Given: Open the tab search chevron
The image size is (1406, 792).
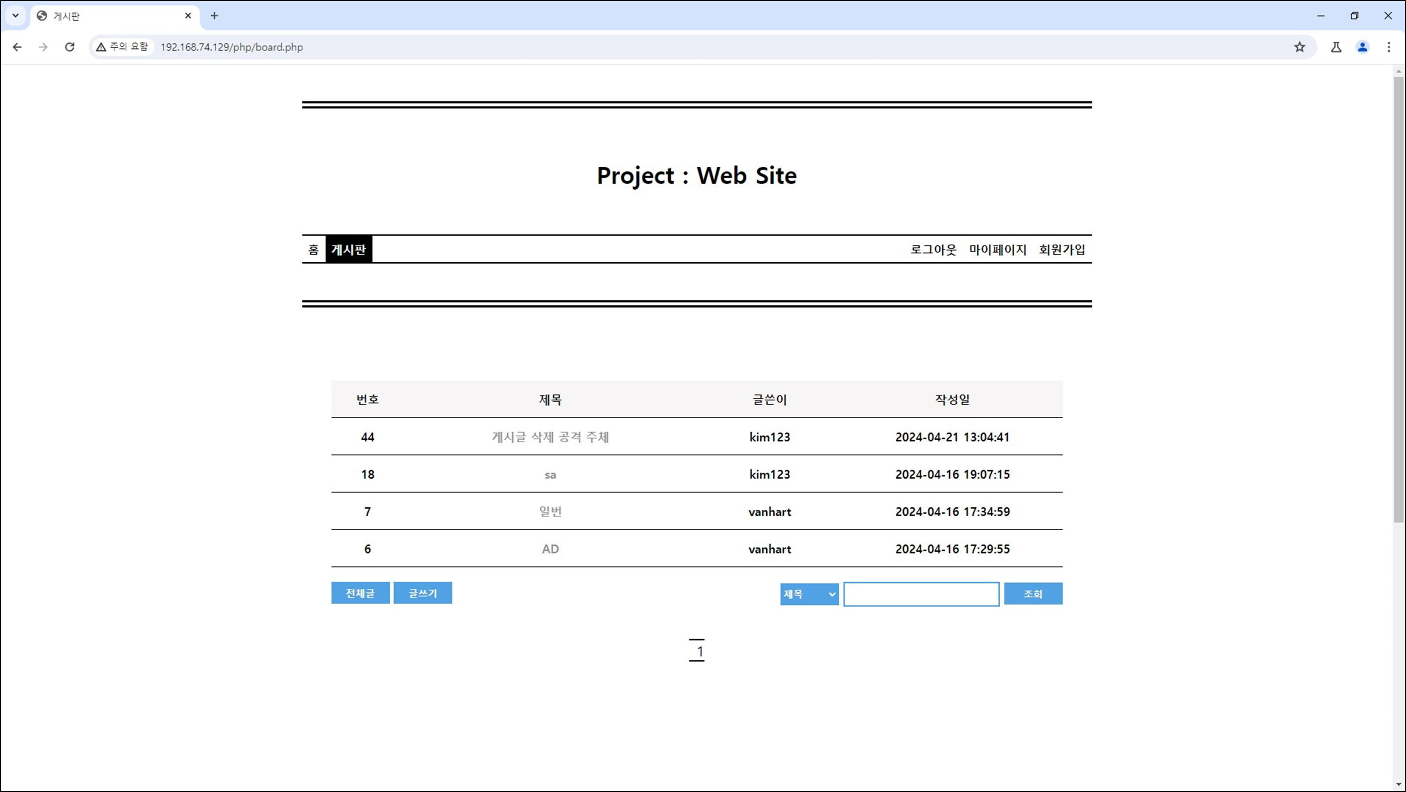Looking at the screenshot, I should [x=15, y=15].
